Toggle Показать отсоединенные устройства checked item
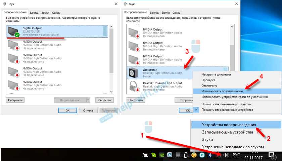 pos(227,110)
